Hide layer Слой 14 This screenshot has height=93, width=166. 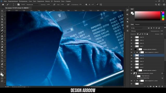132,58
